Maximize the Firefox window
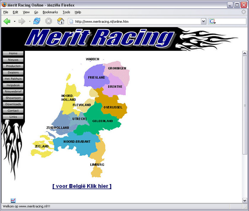 (237, 5)
